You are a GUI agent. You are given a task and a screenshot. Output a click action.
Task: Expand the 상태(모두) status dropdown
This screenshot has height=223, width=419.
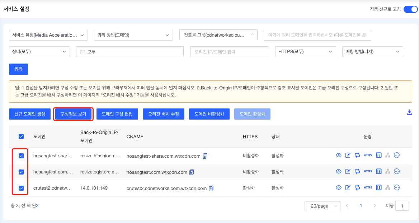(39, 52)
